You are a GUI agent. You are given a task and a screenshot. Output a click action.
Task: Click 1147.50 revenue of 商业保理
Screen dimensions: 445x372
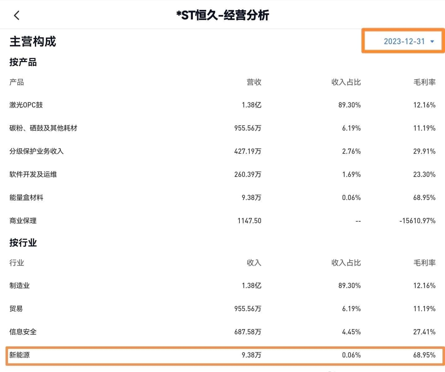[249, 221]
